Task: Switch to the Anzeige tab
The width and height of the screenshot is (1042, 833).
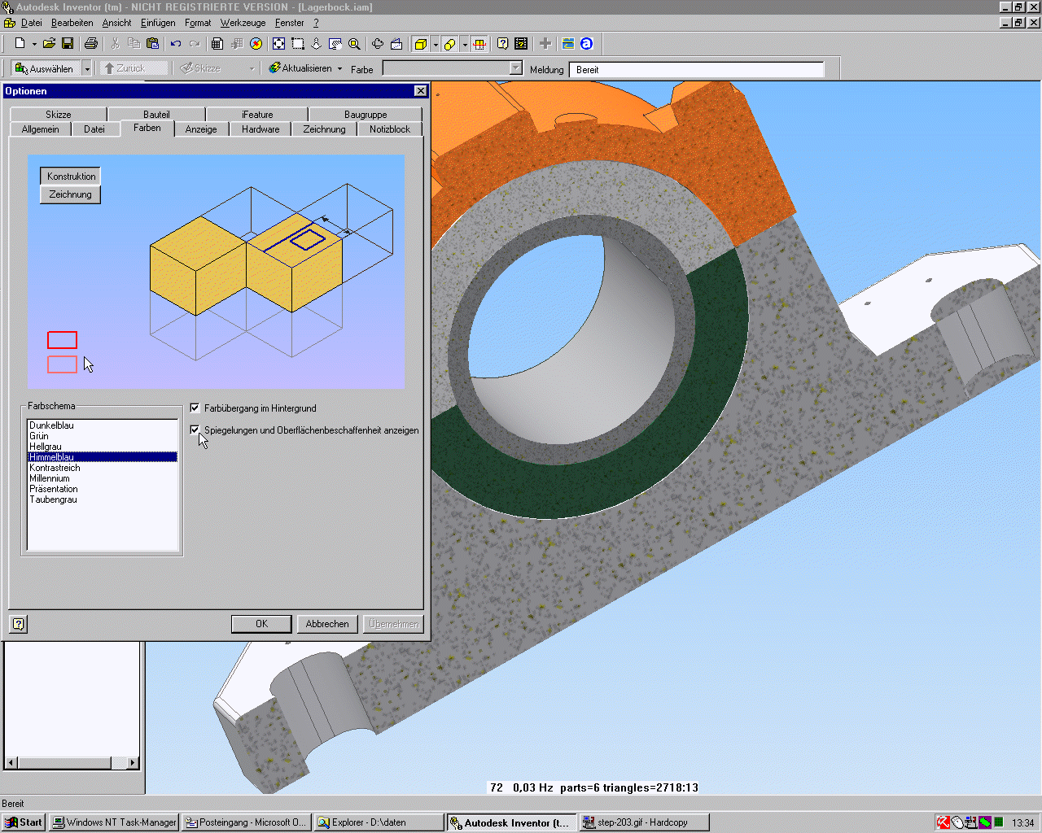Action: click(201, 129)
